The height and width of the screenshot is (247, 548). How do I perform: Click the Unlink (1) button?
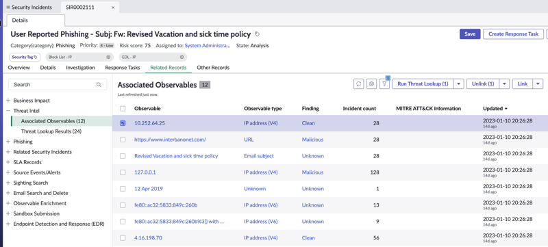point(483,83)
